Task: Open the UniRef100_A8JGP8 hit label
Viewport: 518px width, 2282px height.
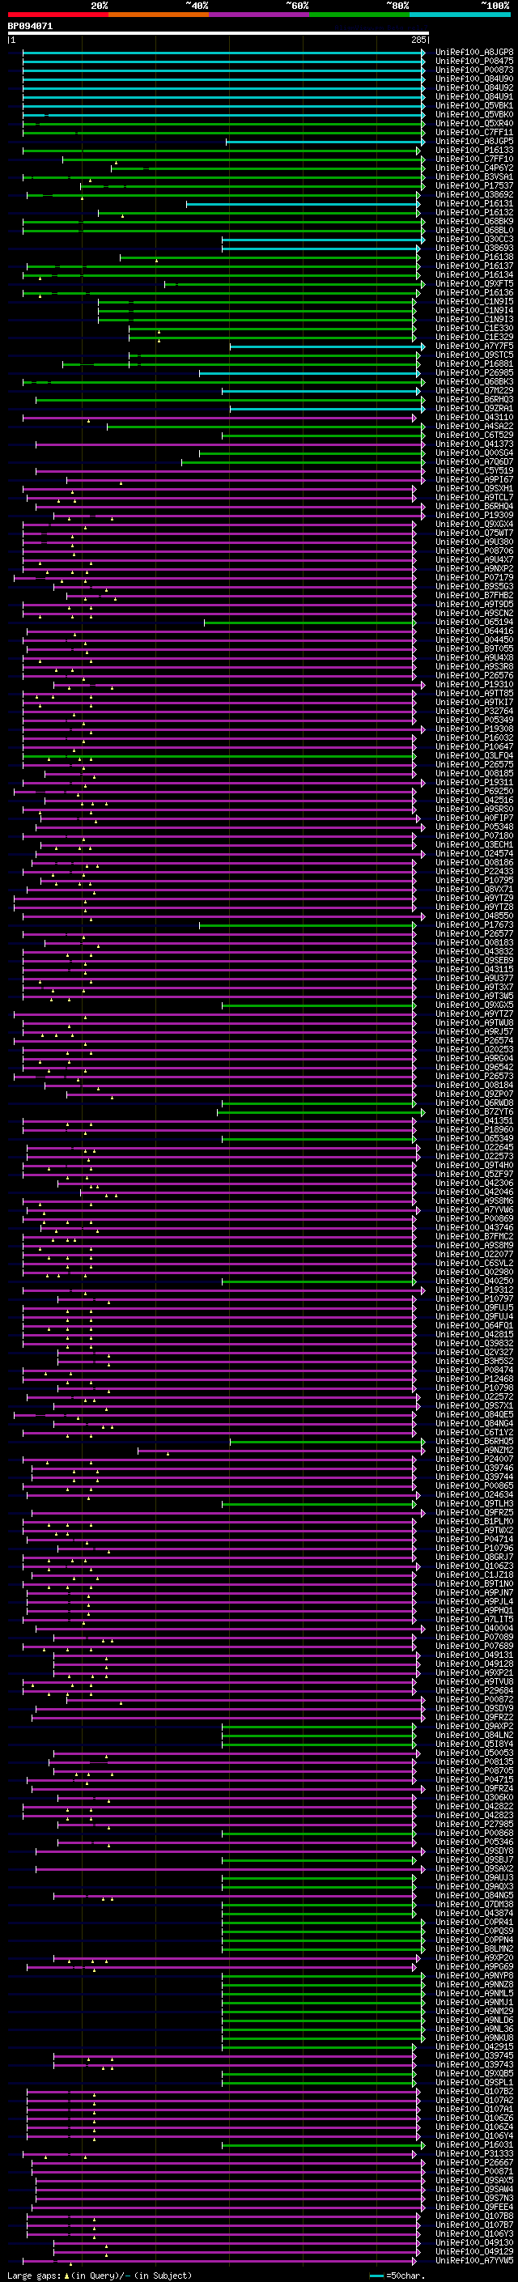Action: point(473,53)
